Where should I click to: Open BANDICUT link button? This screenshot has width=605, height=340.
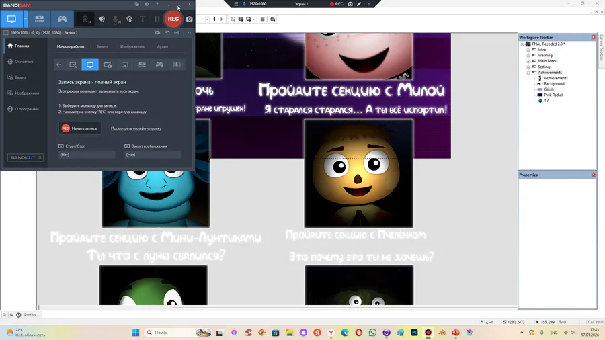point(26,157)
